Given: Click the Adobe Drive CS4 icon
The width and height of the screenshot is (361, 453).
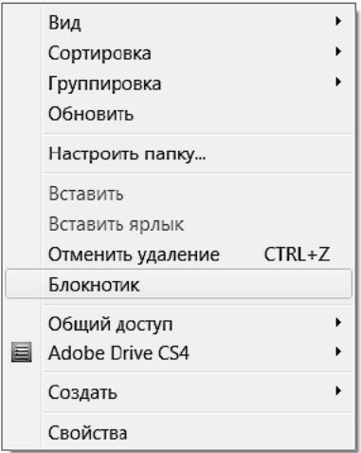Looking at the screenshot, I should point(21,352).
